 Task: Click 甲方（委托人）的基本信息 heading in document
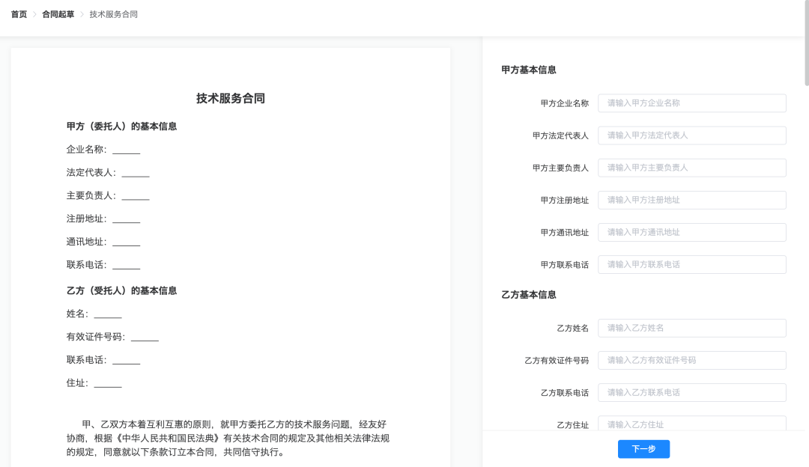click(x=121, y=126)
